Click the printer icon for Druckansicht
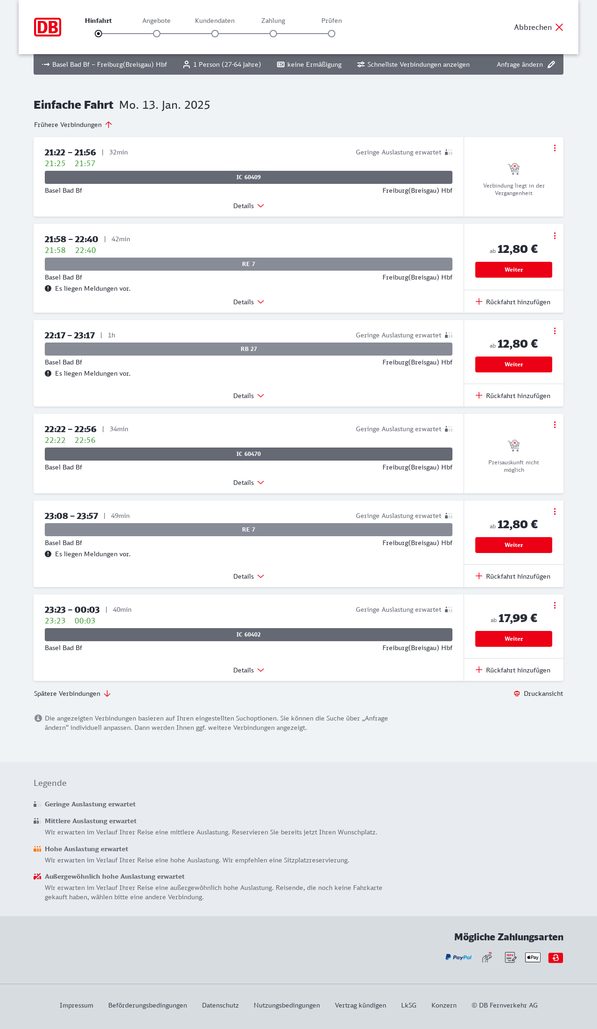 pyautogui.click(x=517, y=693)
